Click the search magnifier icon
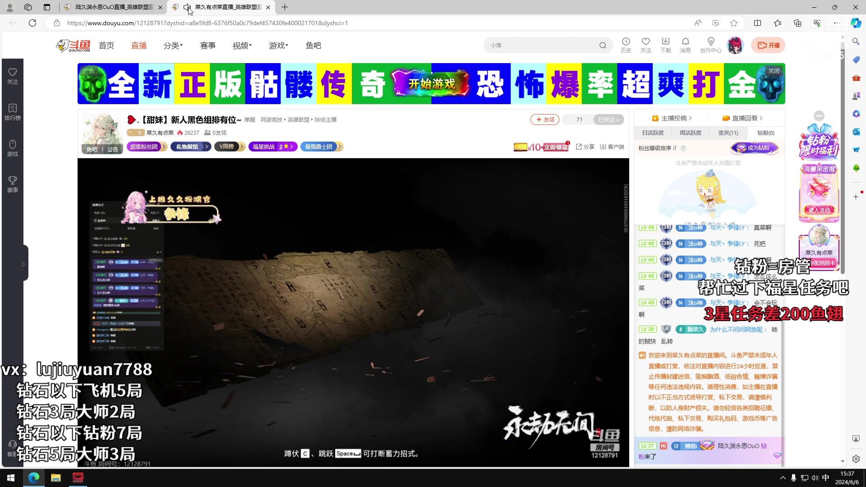This screenshot has height=487, width=866. [x=603, y=46]
